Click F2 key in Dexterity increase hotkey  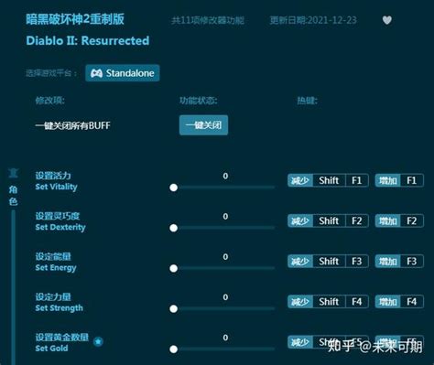412,220
